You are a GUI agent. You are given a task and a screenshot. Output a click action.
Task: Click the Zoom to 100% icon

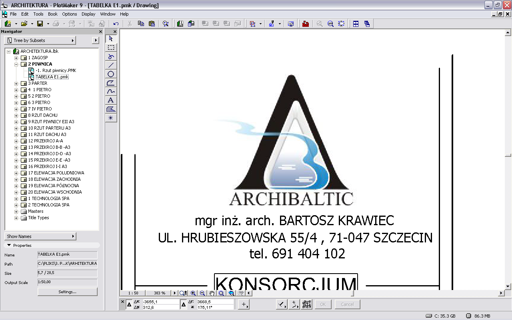(x=330, y=24)
